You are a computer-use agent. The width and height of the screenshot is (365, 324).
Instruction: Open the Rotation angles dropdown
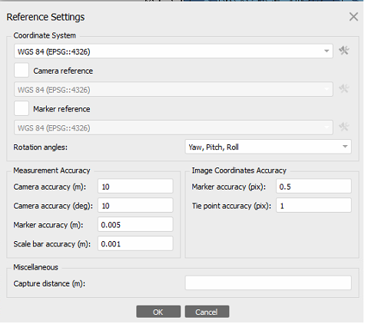(x=268, y=147)
